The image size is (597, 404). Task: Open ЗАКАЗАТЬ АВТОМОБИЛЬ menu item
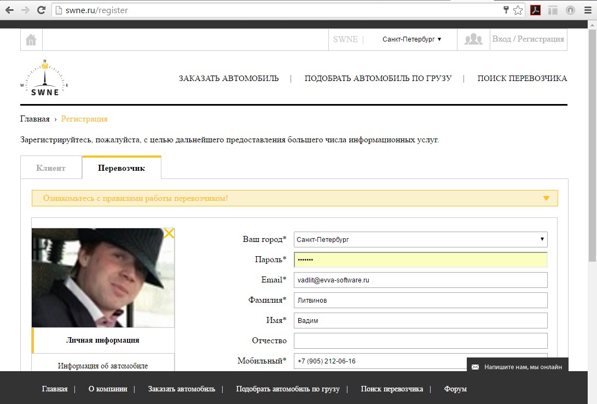229,78
